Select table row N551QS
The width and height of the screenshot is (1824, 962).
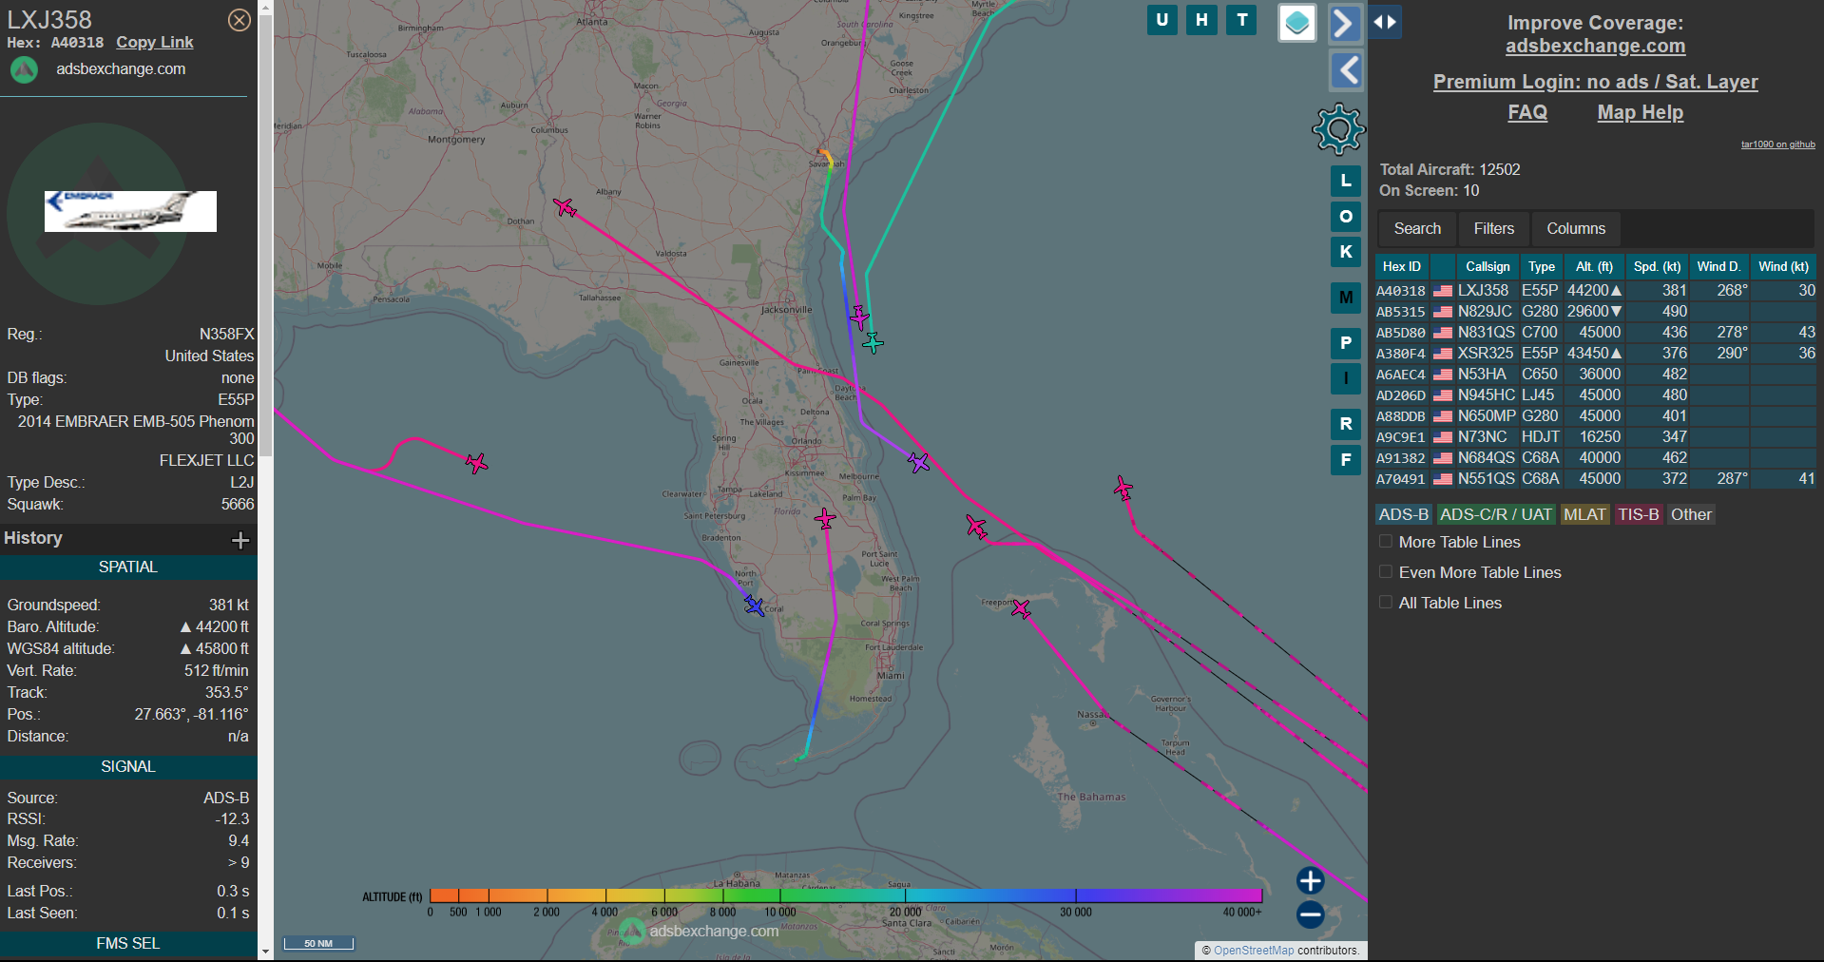(1595, 478)
